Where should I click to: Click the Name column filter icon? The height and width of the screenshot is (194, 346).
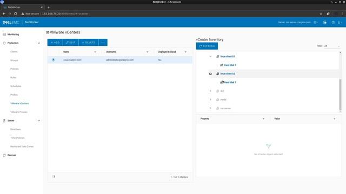(x=95, y=52)
